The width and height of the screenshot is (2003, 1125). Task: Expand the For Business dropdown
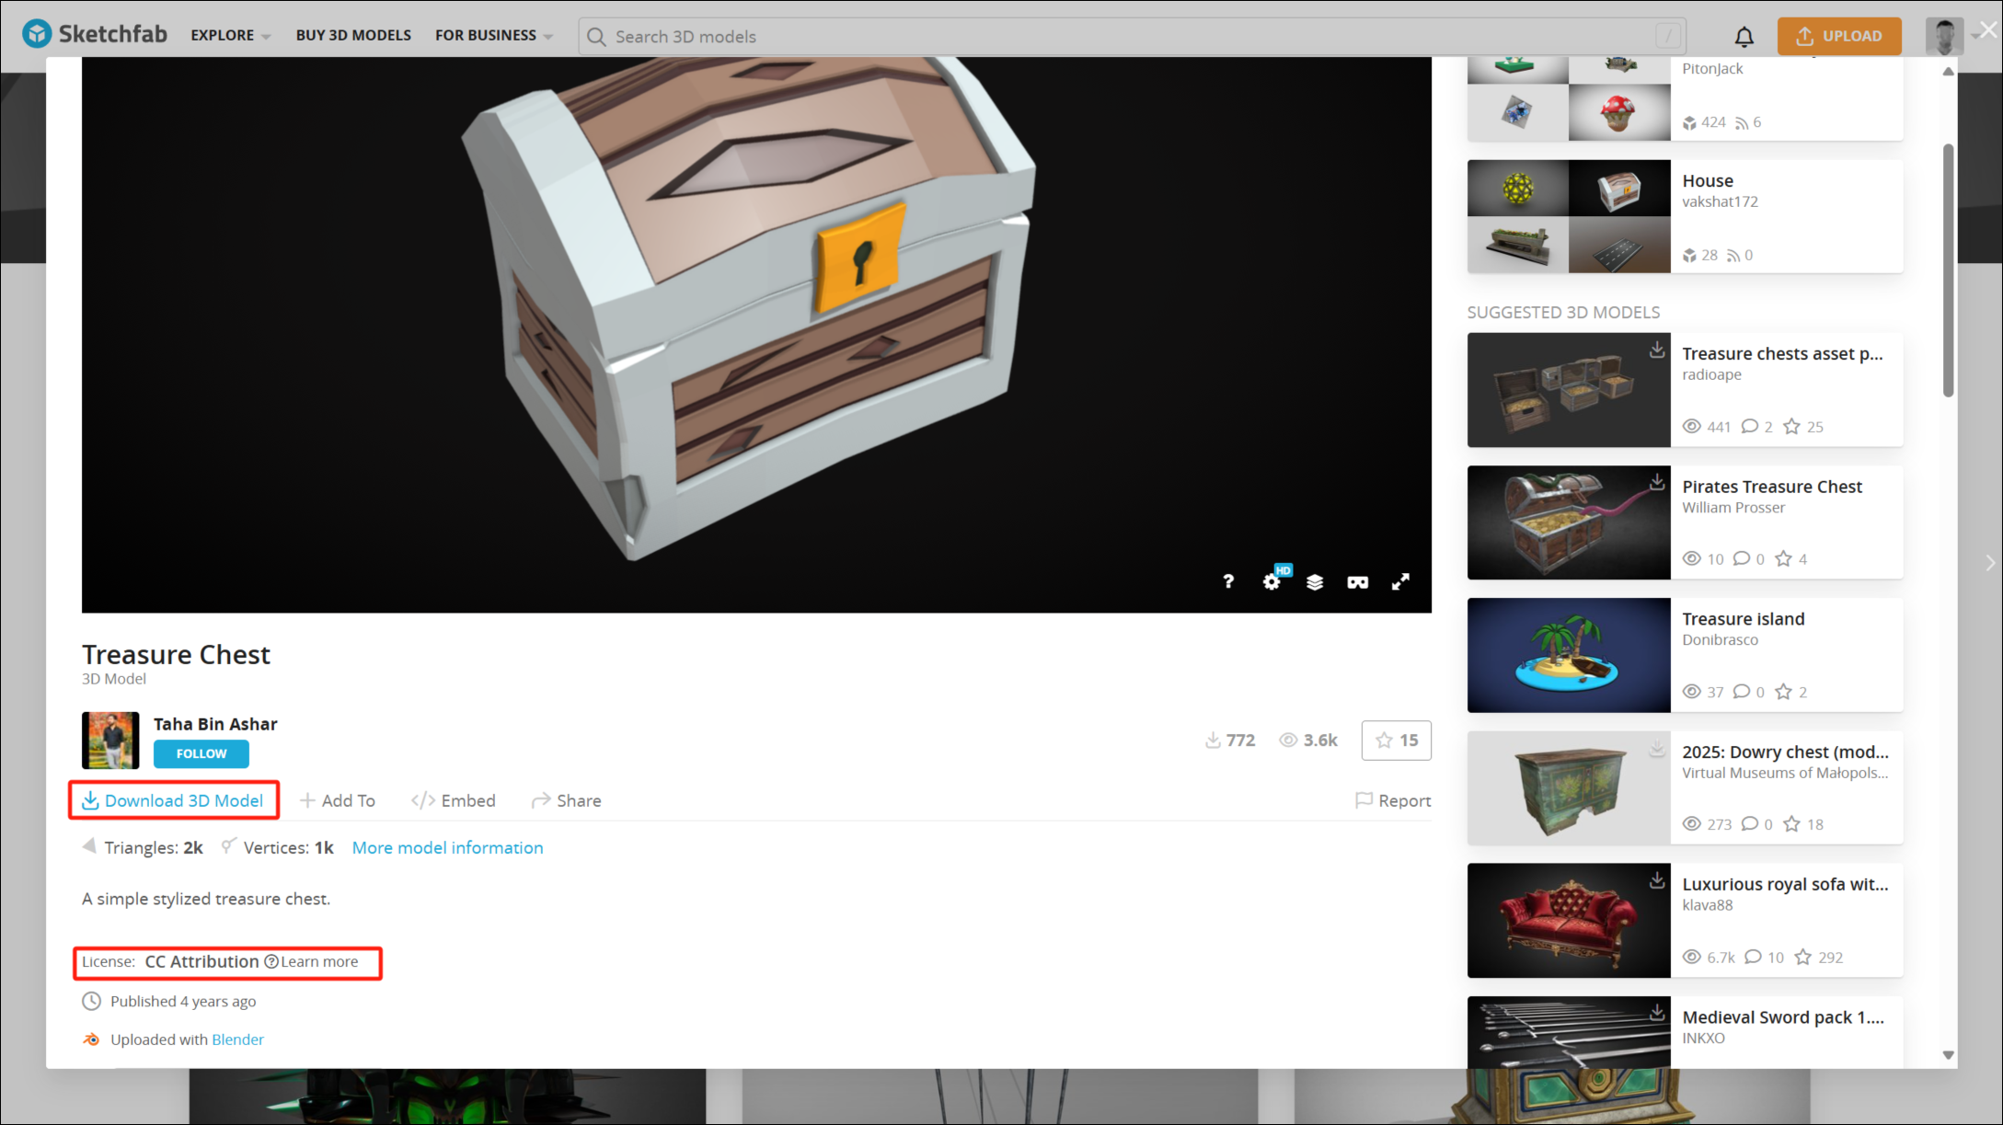click(493, 35)
